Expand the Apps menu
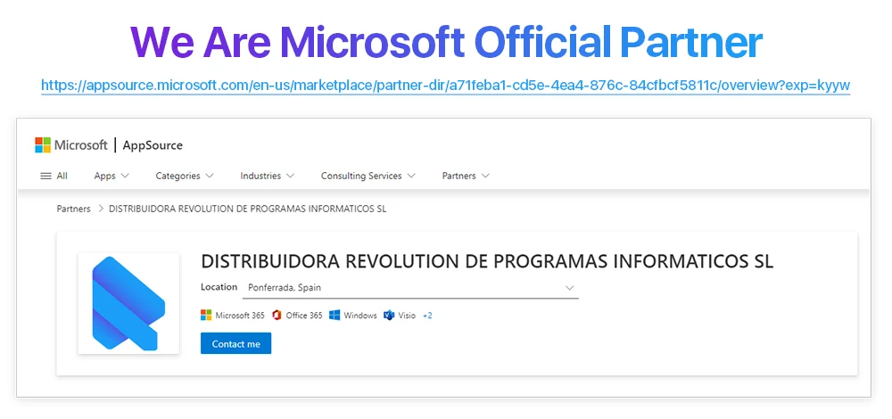Screen dimensions: 892x419 pos(111,177)
